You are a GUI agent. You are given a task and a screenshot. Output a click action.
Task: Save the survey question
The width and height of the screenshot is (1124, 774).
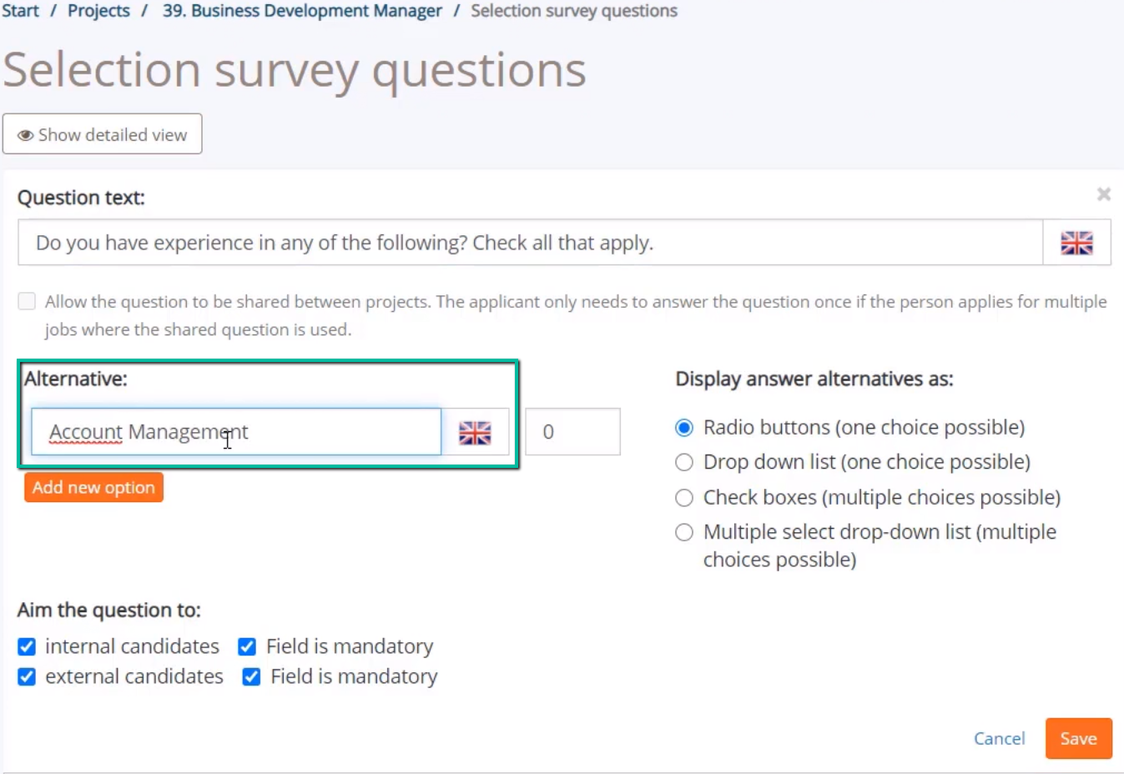1078,738
